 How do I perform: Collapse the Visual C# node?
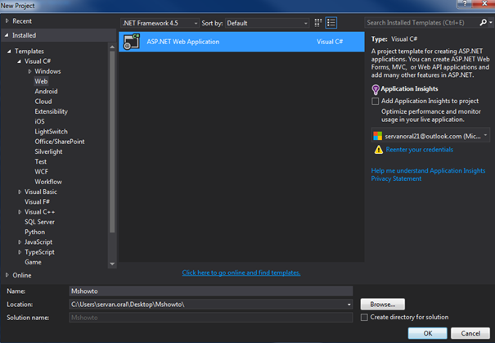(20, 61)
